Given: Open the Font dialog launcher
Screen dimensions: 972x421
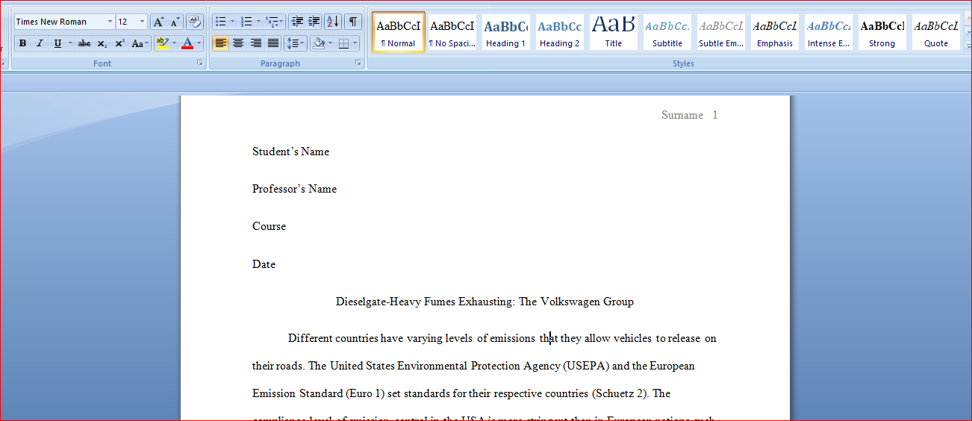Looking at the screenshot, I should click(200, 63).
